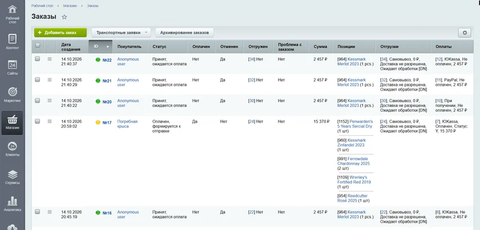Click the Архивирование заказов button
This screenshot has height=230, width=480.
click(184, 32)
